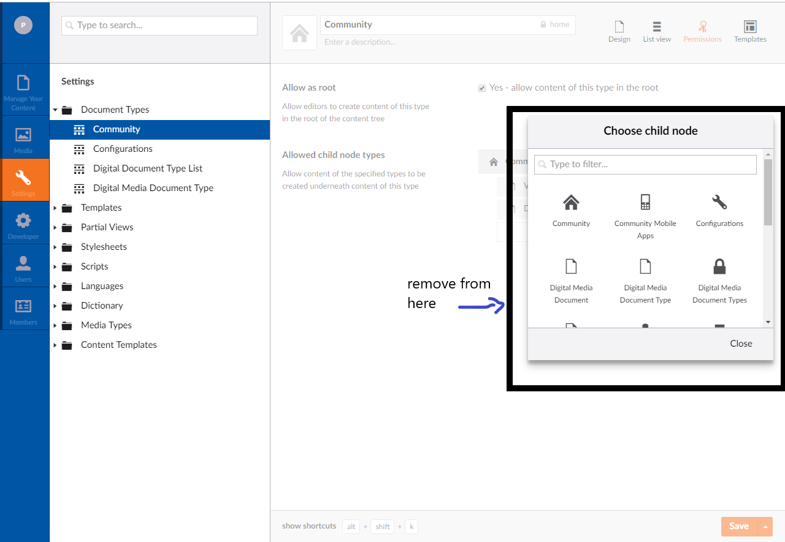Screen dimensions: 785x542
Task: Switch to the List view tab
Action: pos(657,31)
